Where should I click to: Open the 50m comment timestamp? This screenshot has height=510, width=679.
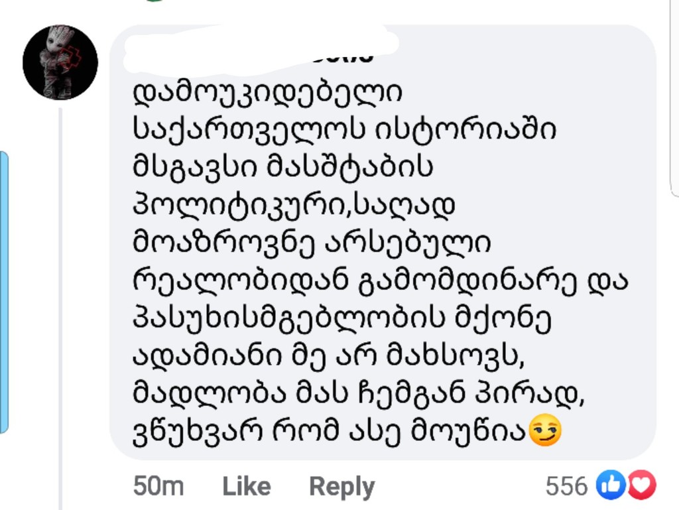coord(158,486)
